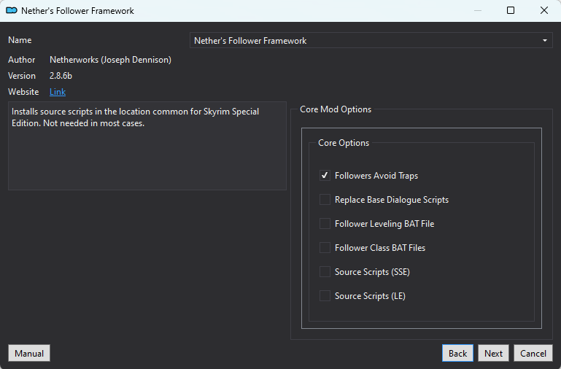Maximize the installer window

[511, 10]
